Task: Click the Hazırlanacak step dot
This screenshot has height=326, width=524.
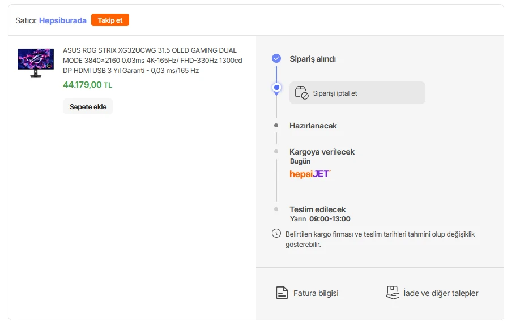Action: click(276, 126)
